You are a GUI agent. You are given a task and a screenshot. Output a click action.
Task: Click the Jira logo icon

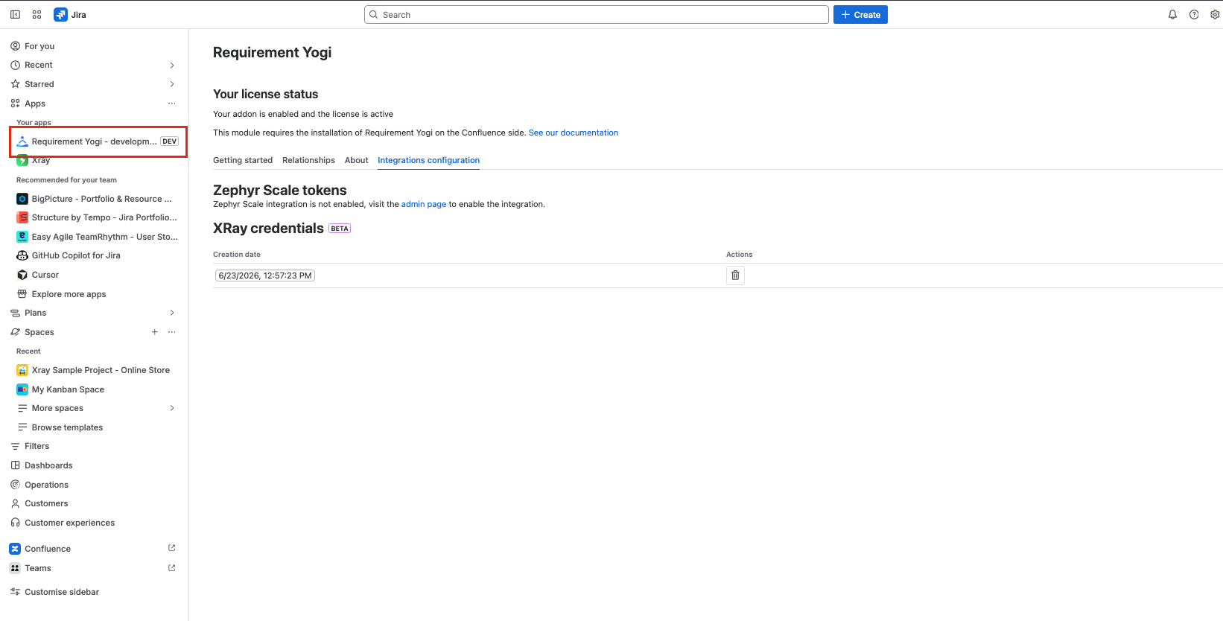pos(60,15)
